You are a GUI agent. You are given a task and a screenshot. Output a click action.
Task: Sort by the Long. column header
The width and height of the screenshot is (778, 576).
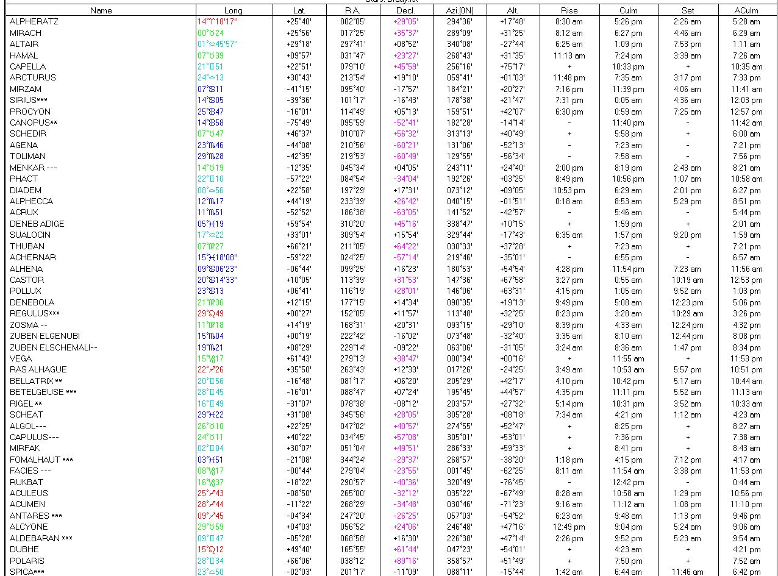pos(234,10)
